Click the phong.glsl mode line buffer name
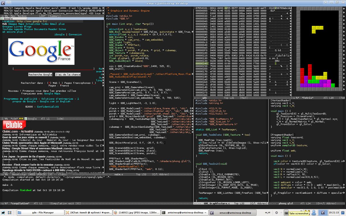 pos(287,203)
